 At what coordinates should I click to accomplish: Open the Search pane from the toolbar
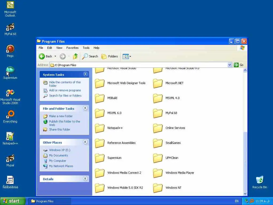click(90, 56)
